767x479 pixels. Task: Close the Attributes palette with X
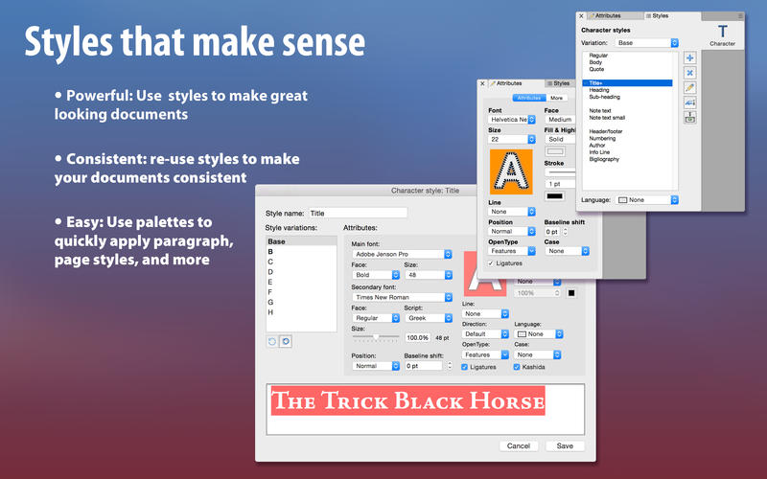[484, 83]
